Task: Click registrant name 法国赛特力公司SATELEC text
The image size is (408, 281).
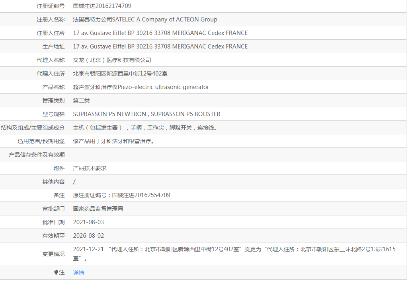Action: tap(104, 19)
